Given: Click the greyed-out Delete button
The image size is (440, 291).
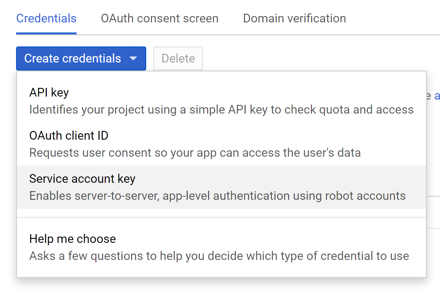Looking at the screenshot, I should coord(178,58).
